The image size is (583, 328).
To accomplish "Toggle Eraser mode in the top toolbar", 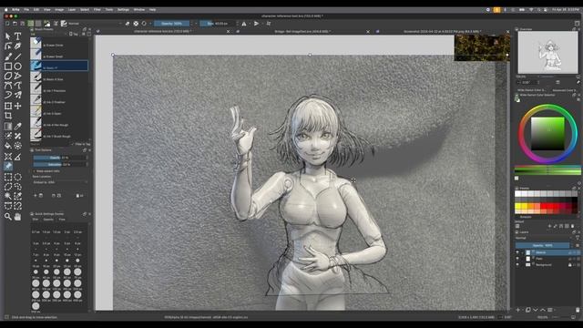I will pyautogui.click(x=128, y=24).
